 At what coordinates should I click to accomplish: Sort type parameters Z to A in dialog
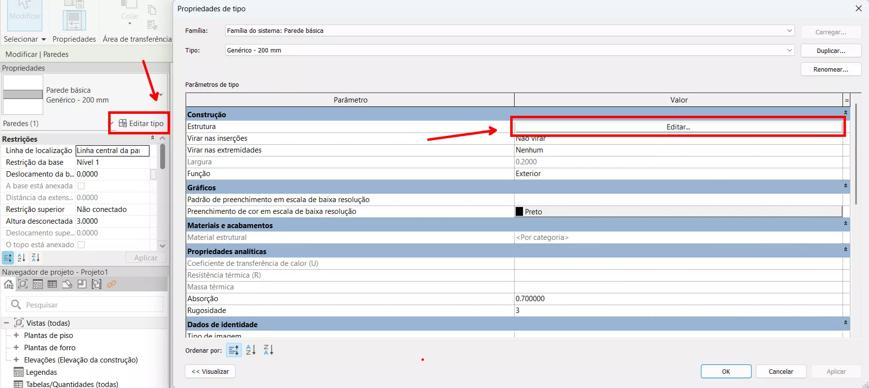tap(268, 350)
